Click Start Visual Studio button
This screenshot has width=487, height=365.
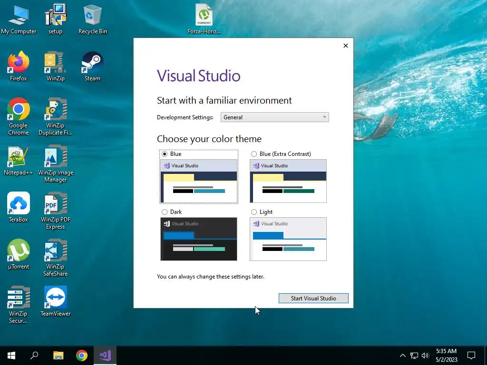(x=313, y=298)
